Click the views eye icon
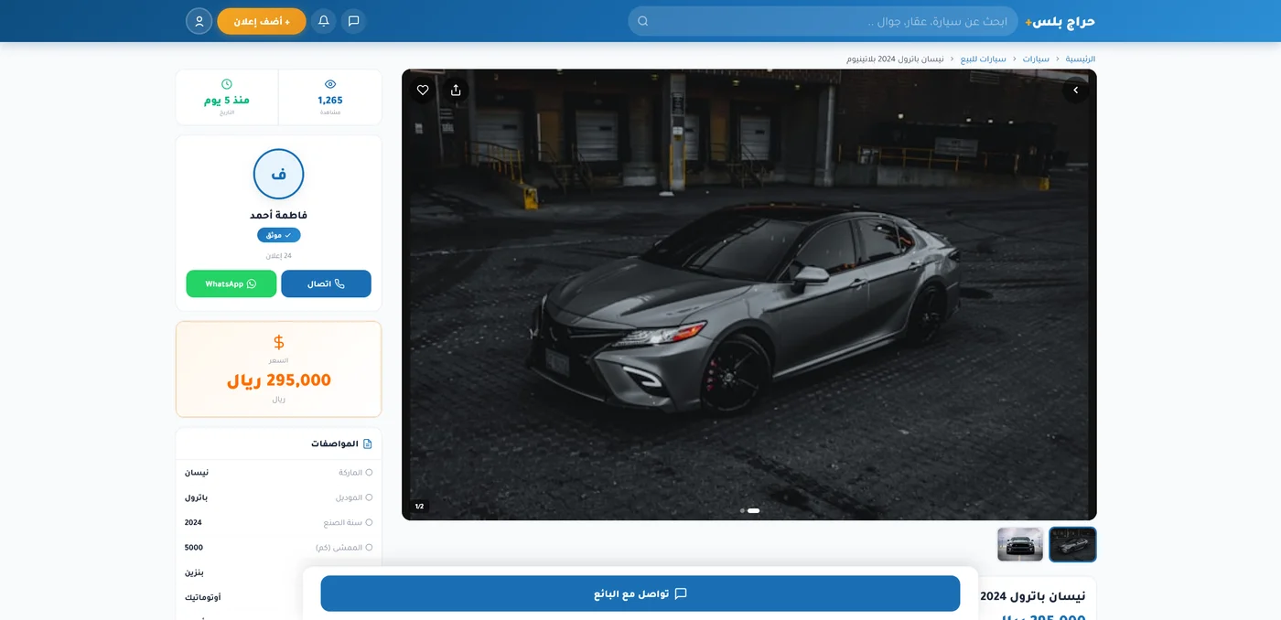Image resolution: width=1281 pixels, height=620 pixels. coord(330,84)
